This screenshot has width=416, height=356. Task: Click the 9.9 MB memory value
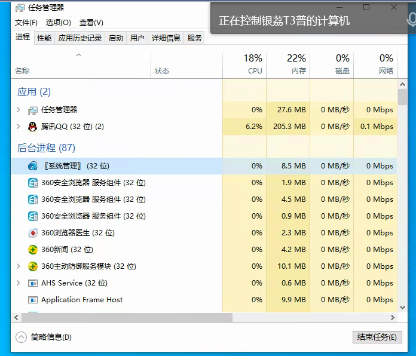click(x=293, y=300)
